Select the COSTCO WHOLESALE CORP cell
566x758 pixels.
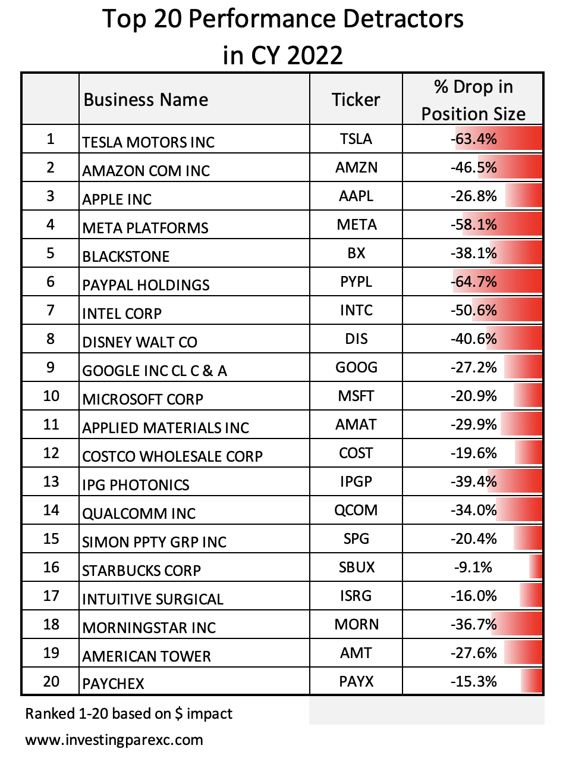click(194, 453)
